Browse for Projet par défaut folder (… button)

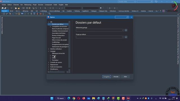126,37
